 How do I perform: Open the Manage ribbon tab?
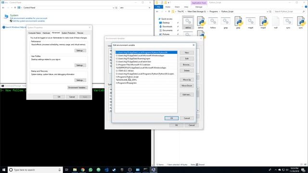(199, 7)
